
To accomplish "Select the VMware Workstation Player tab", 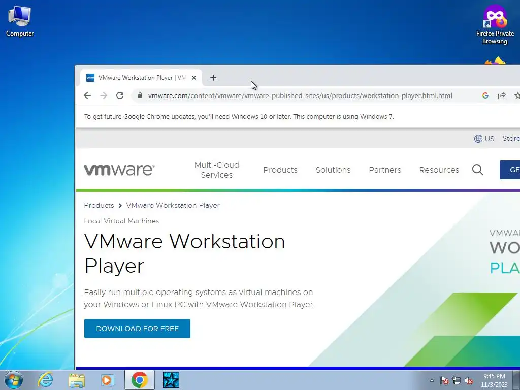I will click(141, 78).
